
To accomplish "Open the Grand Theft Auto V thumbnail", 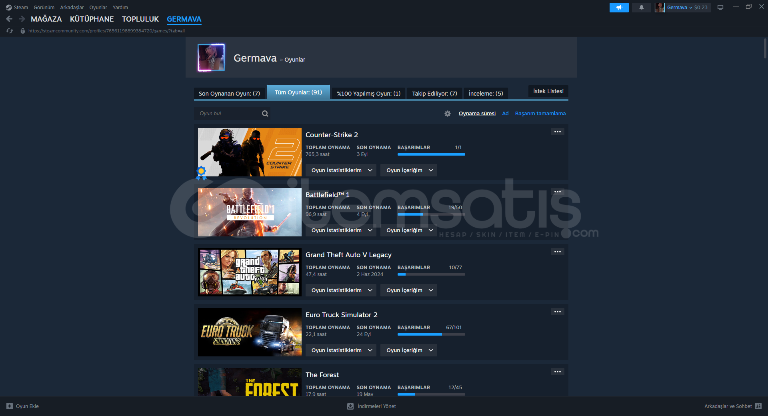I will pos(250,272).
